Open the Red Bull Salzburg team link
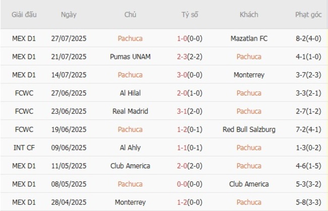 249,129
